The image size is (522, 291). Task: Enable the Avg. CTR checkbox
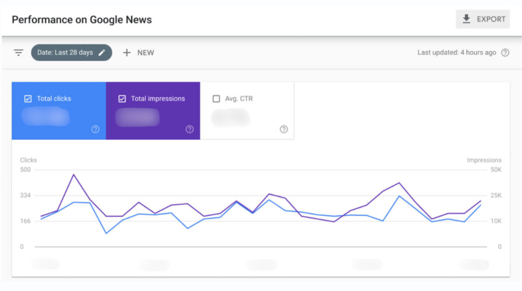click(x=216, y=98)
